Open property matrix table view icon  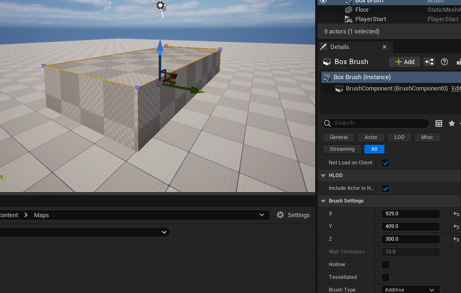point(439,123)
